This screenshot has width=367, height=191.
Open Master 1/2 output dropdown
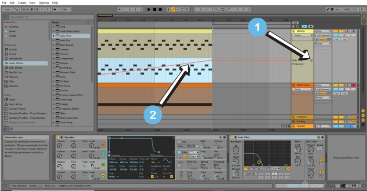click(323, 126)
